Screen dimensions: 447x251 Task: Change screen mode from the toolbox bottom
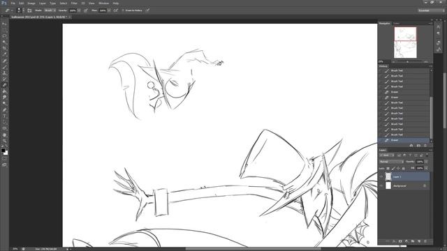(4, 165)
